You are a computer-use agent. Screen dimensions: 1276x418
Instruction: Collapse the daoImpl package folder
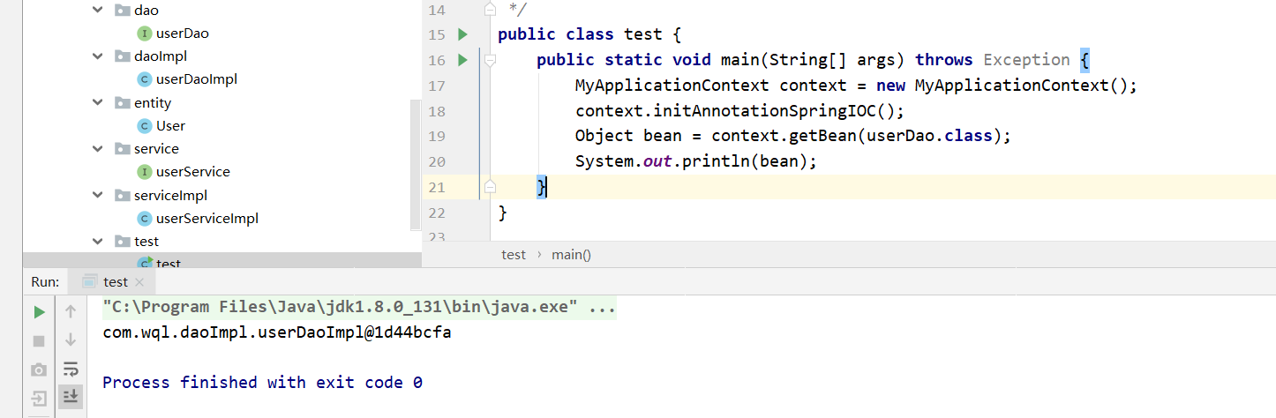click(98, 56)
